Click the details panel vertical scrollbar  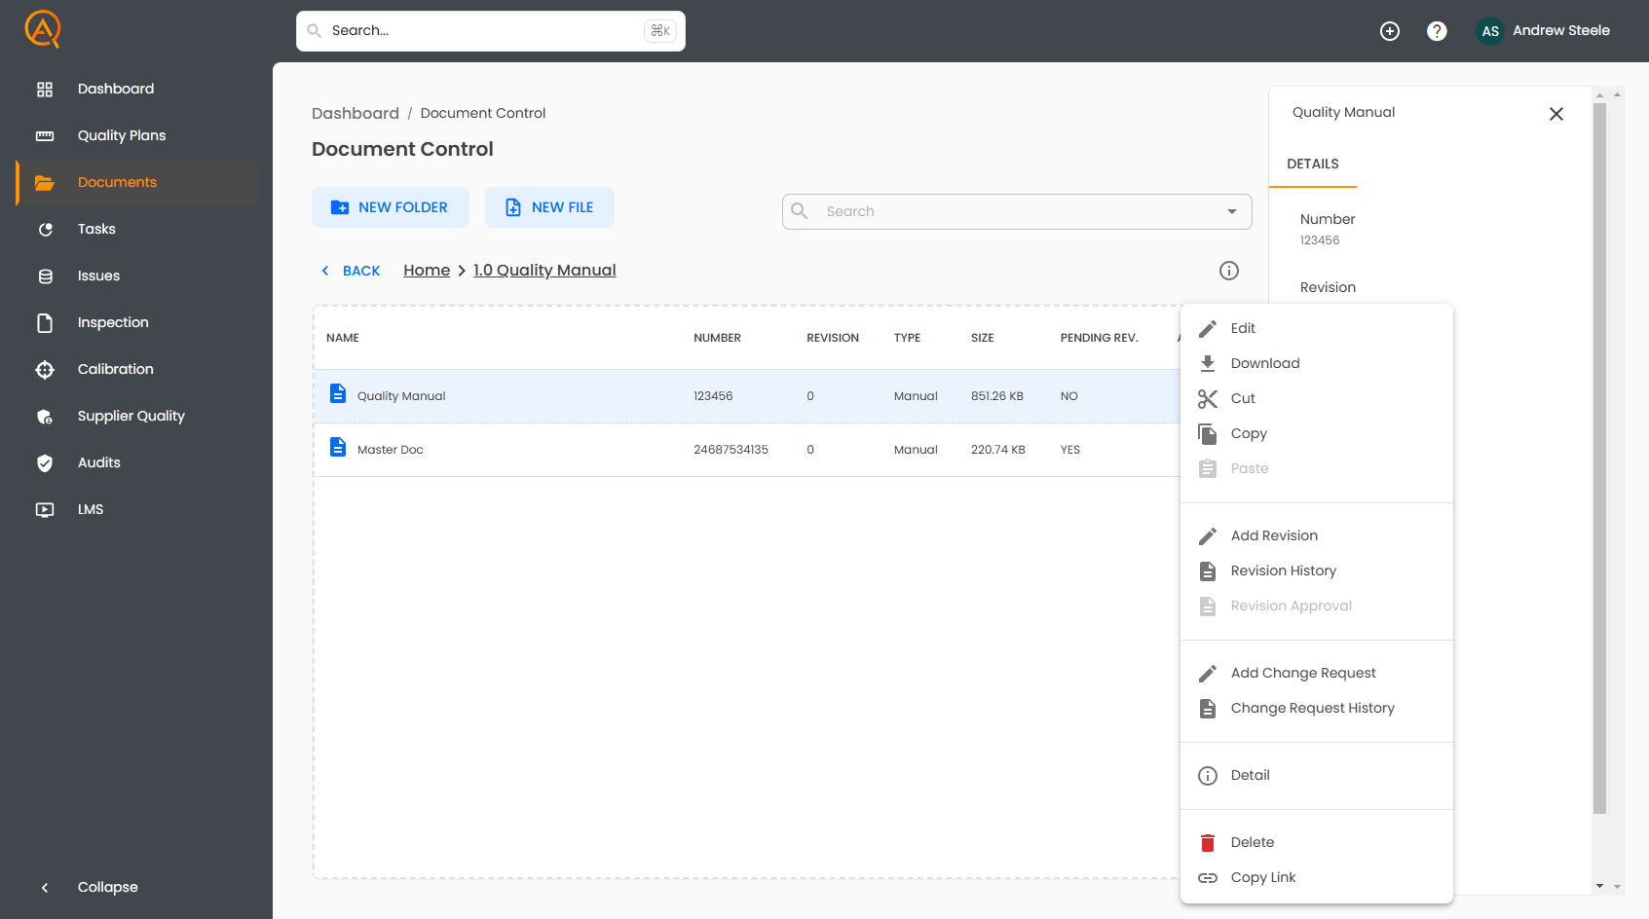tap(1599, 458)
